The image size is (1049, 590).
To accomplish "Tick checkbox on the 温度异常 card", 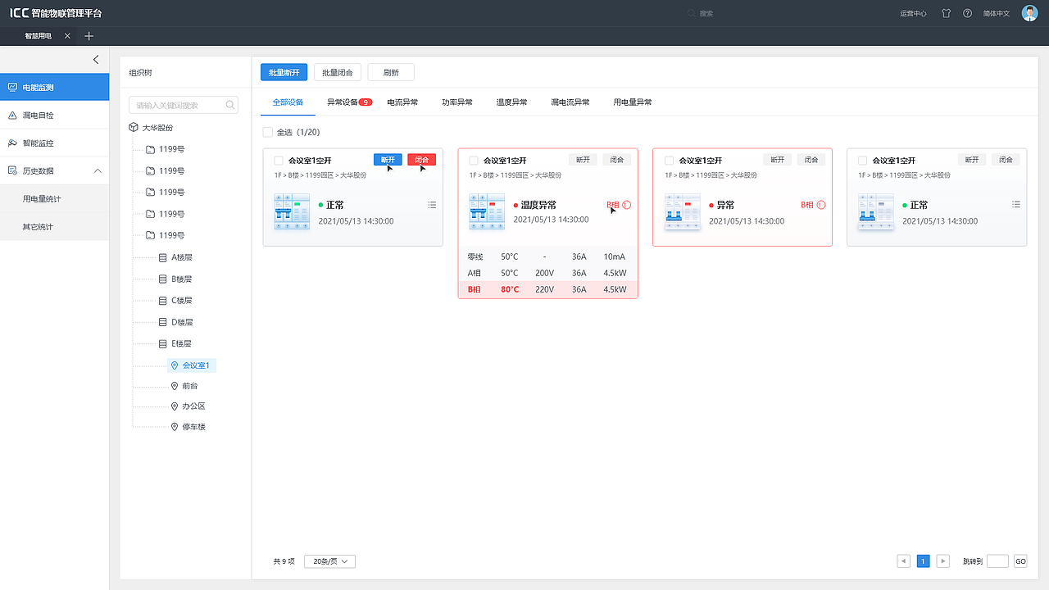I will click(x=474, y=161).
